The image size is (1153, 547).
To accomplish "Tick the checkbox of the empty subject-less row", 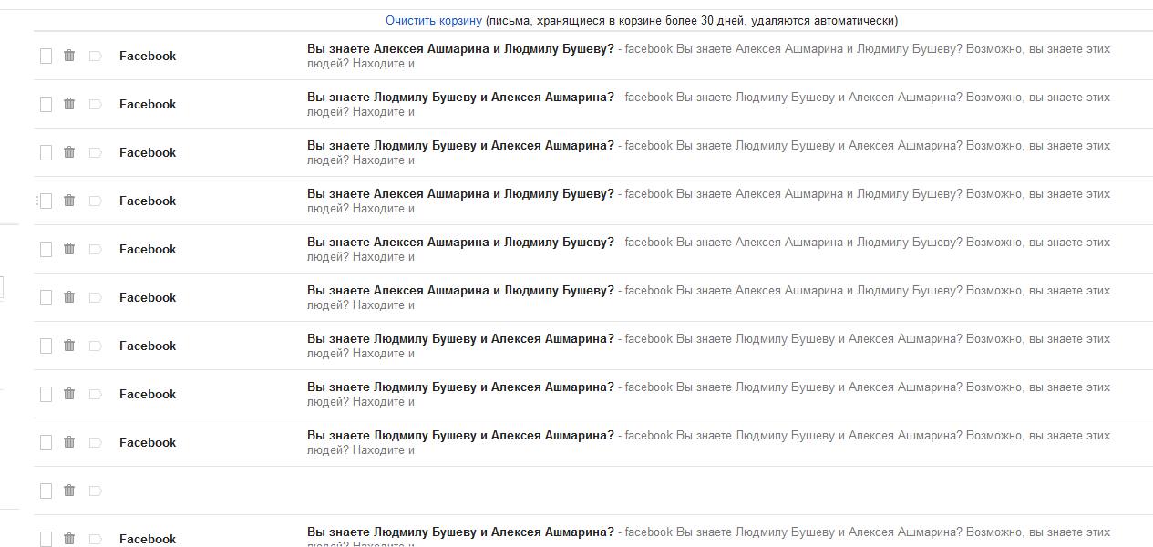I will [x=46, y=490].
